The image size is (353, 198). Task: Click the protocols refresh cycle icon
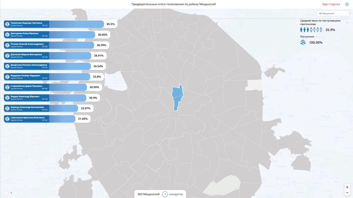click(303, 42)
